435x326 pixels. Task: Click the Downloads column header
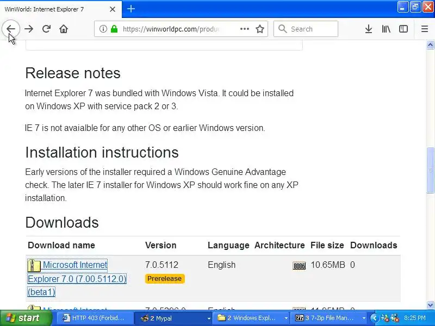click(x=374, y=245)
